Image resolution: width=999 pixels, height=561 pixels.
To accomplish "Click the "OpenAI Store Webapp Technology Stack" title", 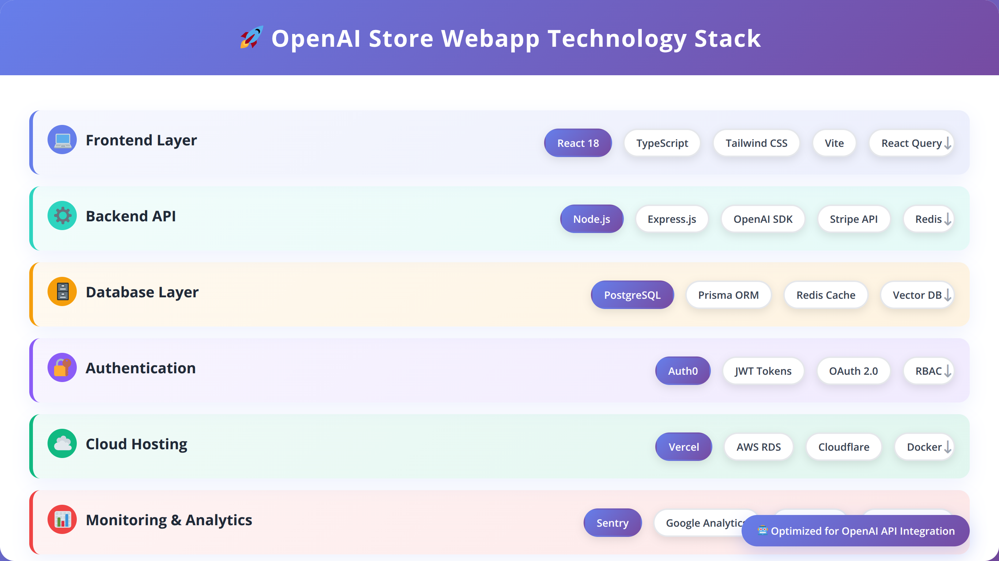I will tap(516, 38).
